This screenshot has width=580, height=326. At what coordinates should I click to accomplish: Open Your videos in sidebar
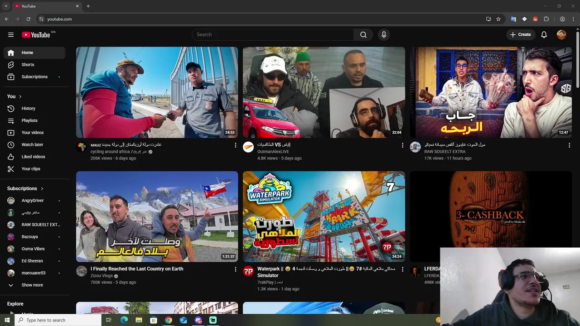tap(35, 133)
